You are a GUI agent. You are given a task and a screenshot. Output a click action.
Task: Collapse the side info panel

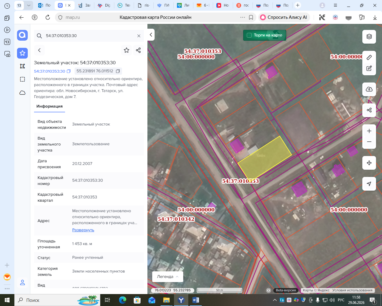(151, 35)
